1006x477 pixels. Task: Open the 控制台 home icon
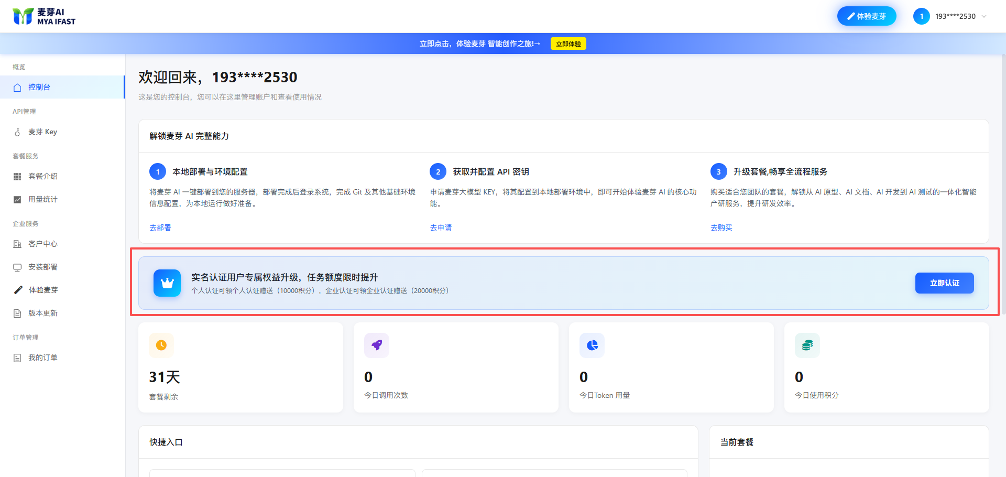click(17, 88)
